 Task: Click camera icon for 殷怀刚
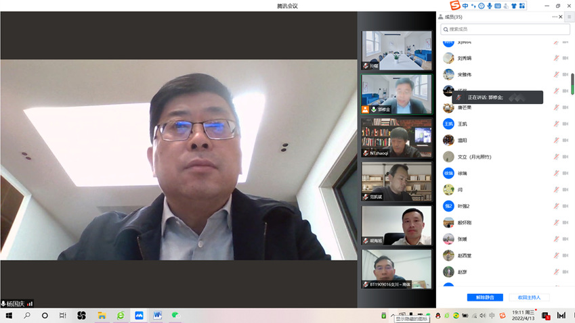pyautogui.click(x=566, y=222)
